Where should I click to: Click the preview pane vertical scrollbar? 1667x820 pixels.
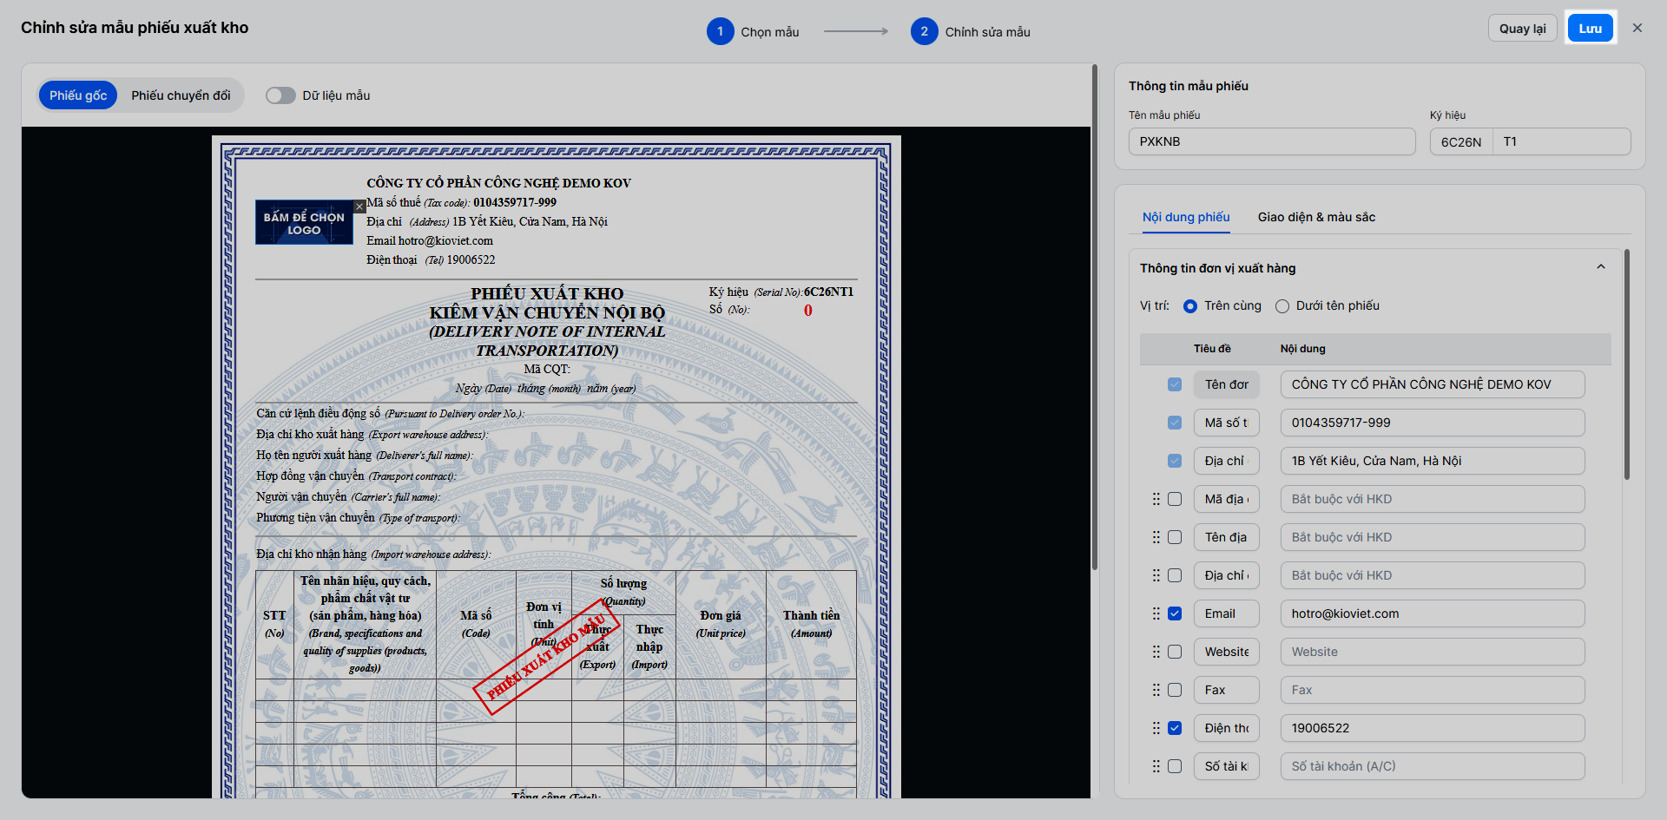pyautogui.click(x=1095, y=317)
